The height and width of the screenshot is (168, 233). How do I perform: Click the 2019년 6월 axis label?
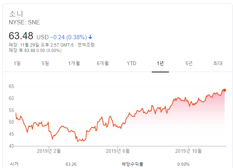pos(118,151)
